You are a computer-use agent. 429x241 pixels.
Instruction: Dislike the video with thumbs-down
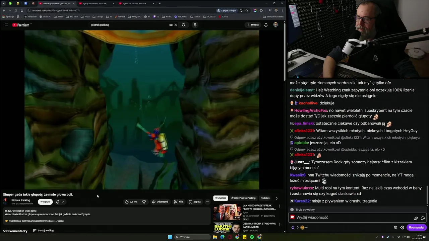click(144, 202)
